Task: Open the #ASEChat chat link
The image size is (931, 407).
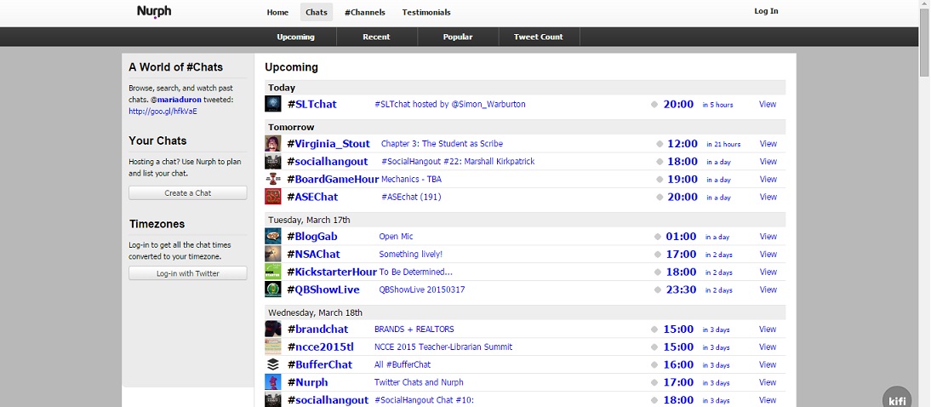Action: pyautogui.click(x=312, y=197)
